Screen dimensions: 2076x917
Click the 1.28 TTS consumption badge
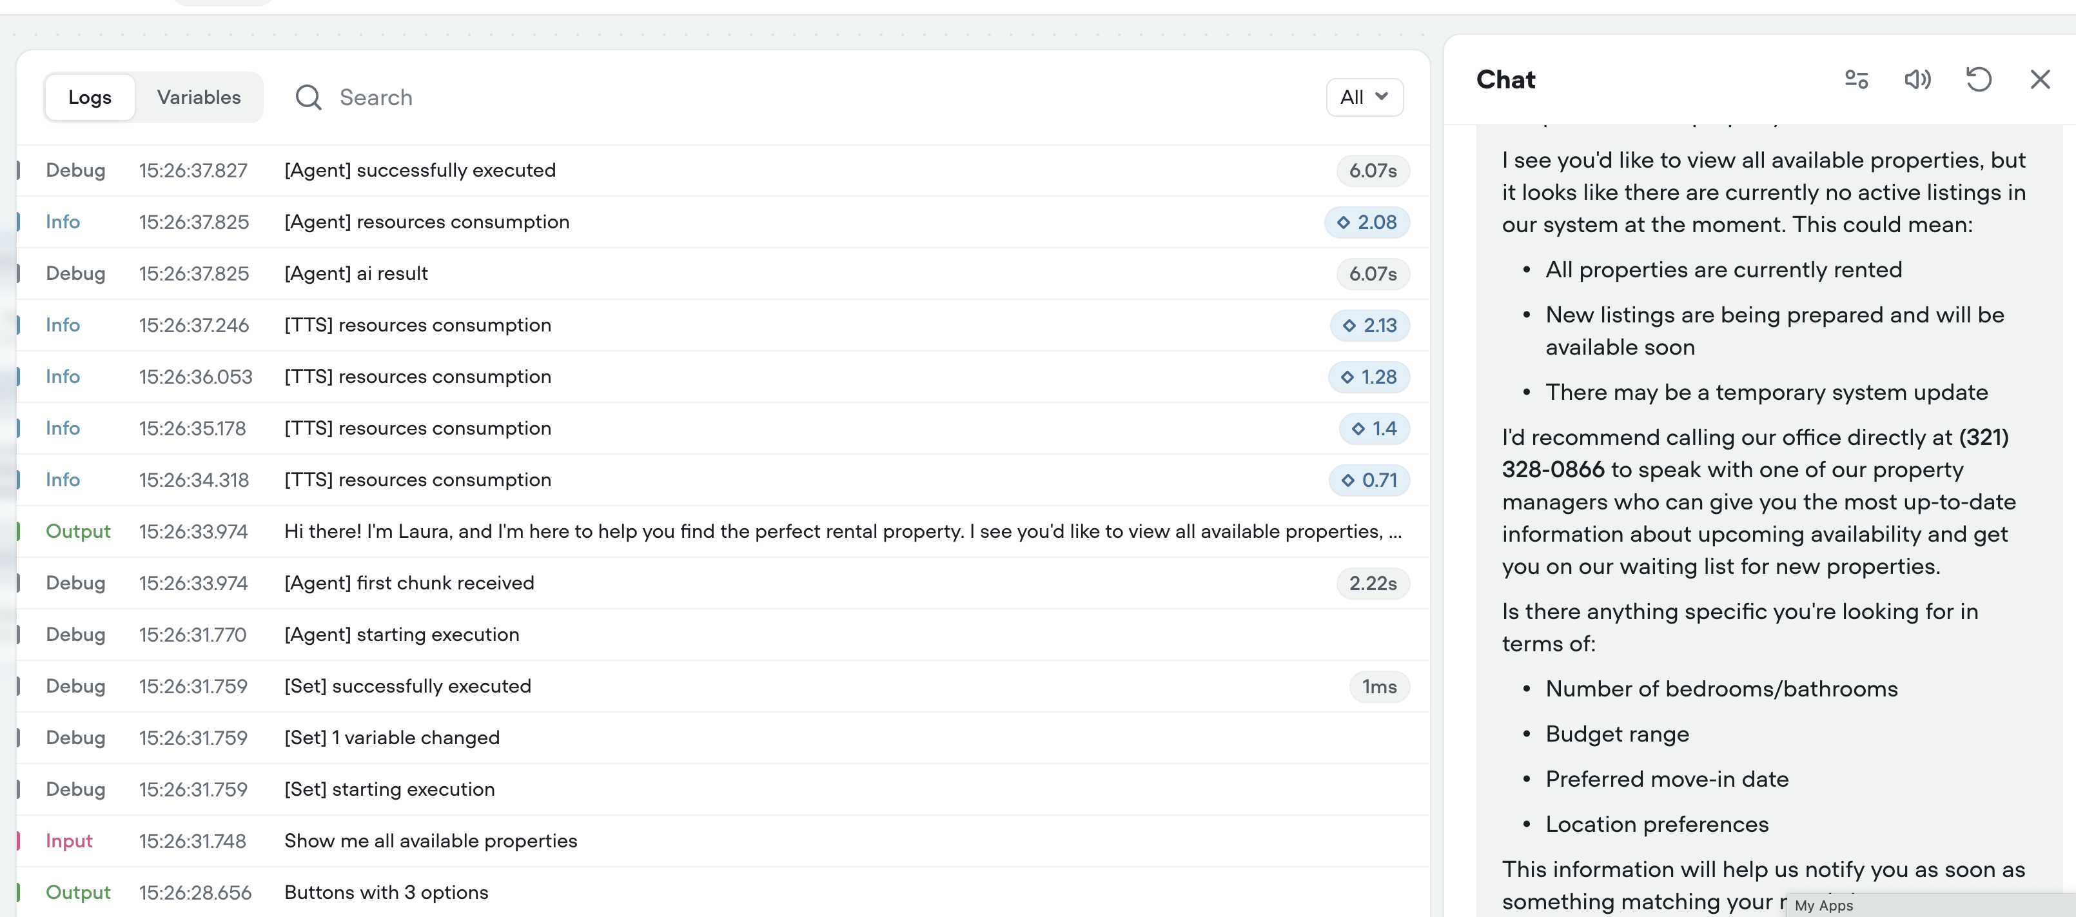point(1368,377)
